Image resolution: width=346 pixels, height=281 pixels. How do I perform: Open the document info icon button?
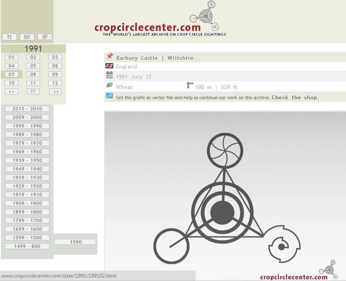tap(27, 37)
